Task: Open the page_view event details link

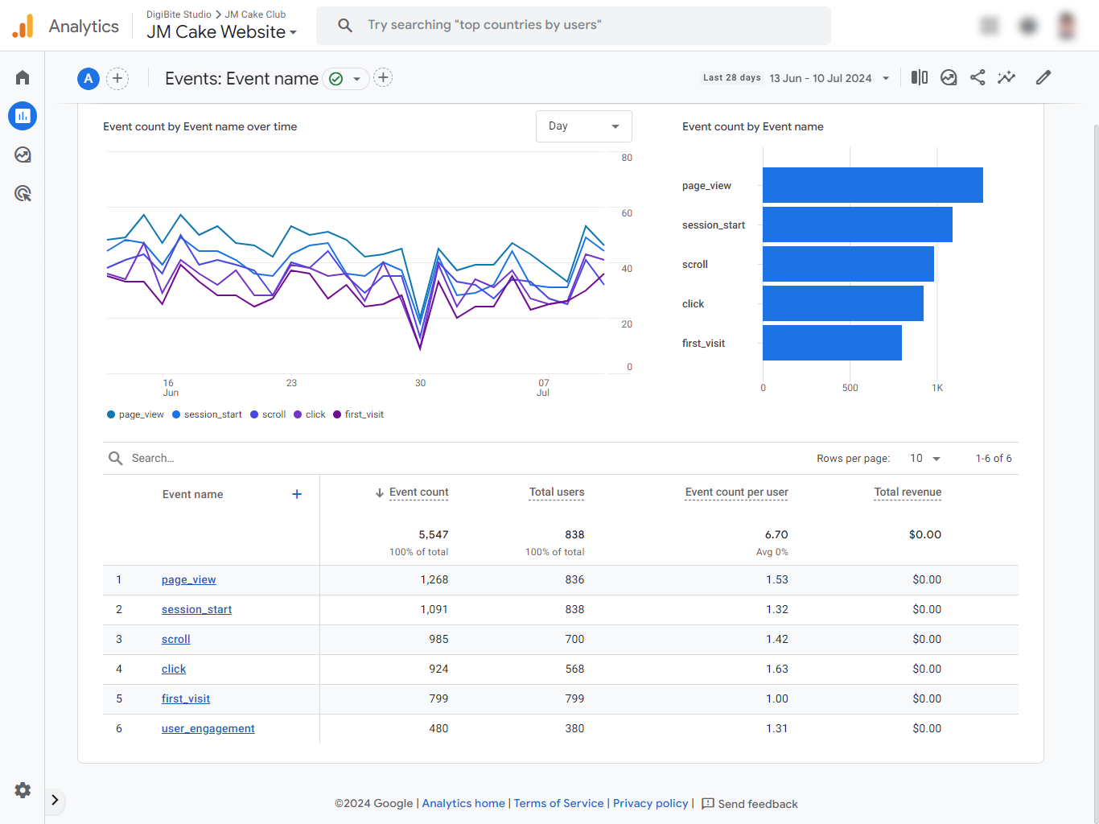Action: click(x=188, y=579)
